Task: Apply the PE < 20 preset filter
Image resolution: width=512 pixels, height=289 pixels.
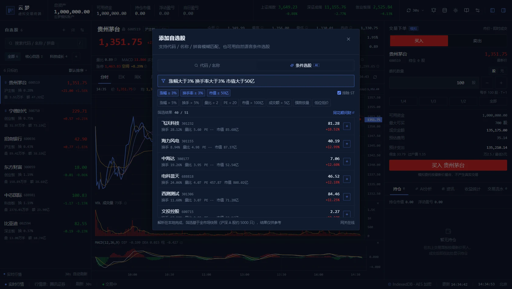Action: pyautogui.click(x=230, y=103)
